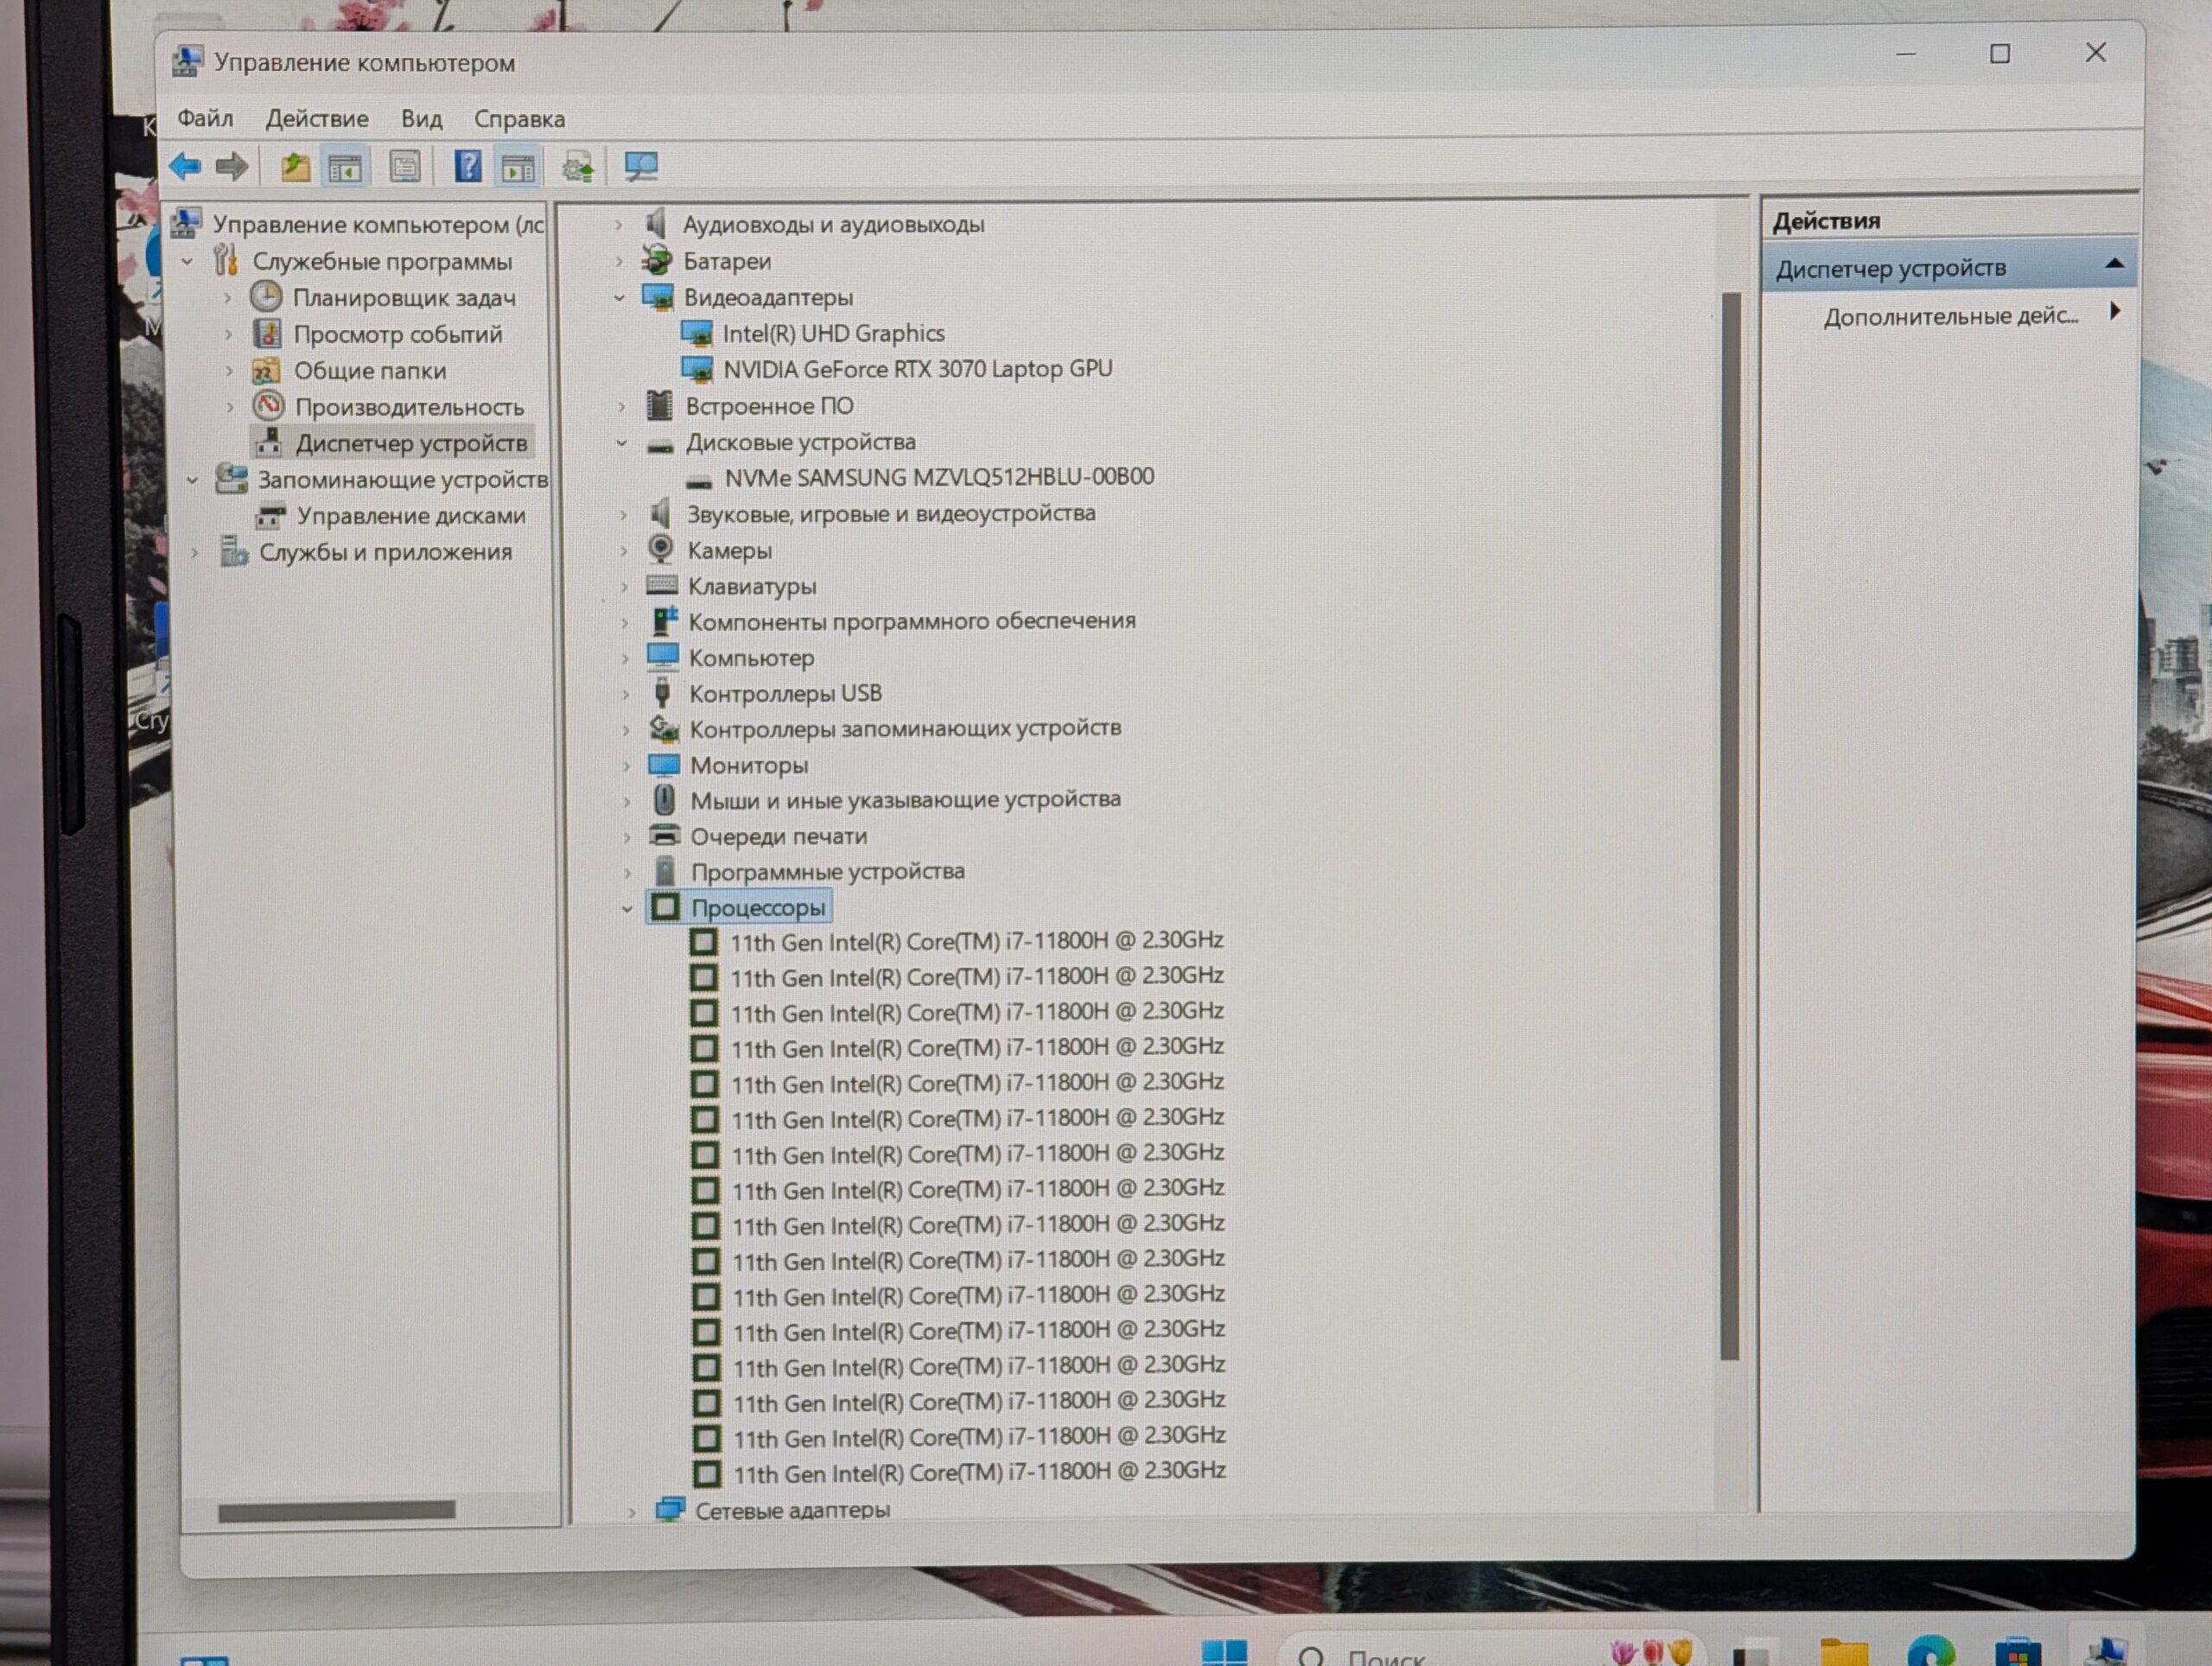
Task: Select NVIDIA GeForce RTX 3070 Laptop GPU
Action: click(x=916, y=369)
